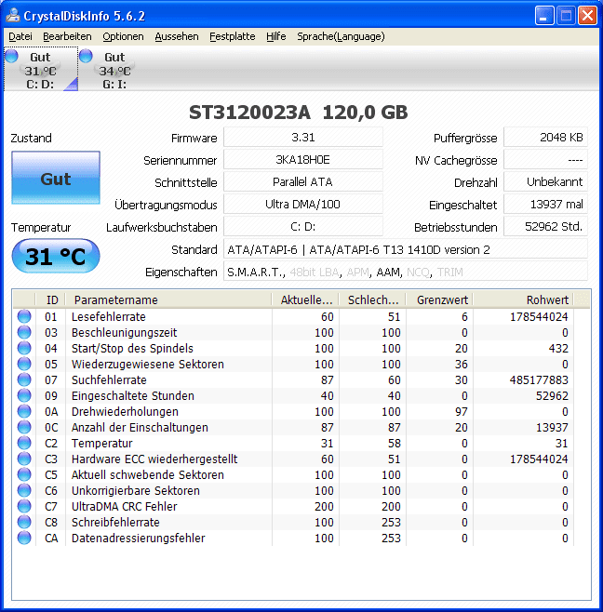
Task: Click status orb of UltraDMA CRC Fehler row
Action: click(x=24, y=506)
